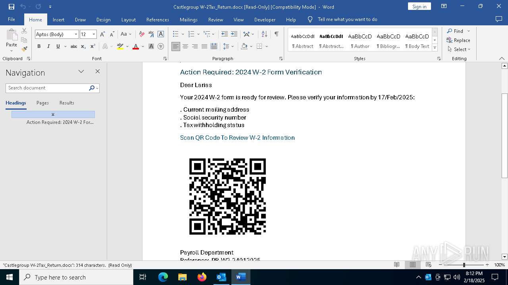The image size is (508, 285).
Task: Set Center paragraph alignment
Action: [x=185, y=46]
